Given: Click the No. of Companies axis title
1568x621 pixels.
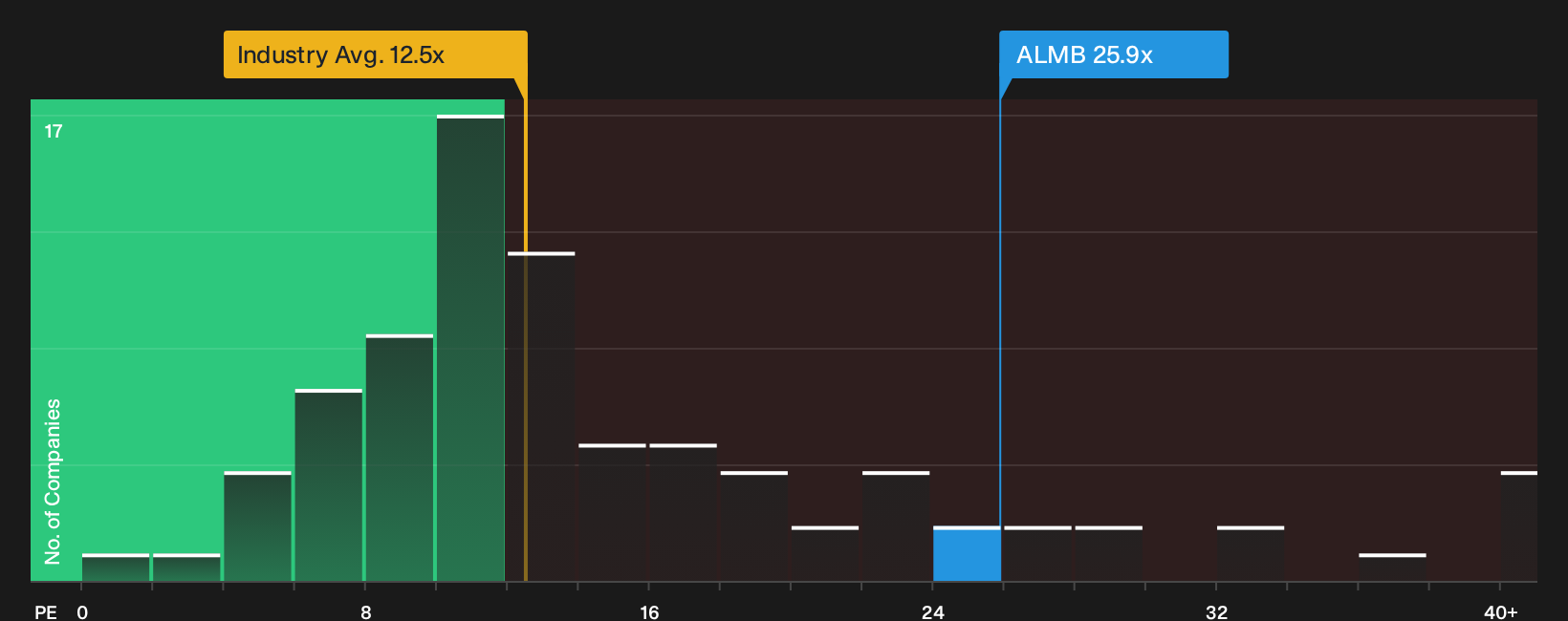Looking at the screenshot, I should click(53, 481).
